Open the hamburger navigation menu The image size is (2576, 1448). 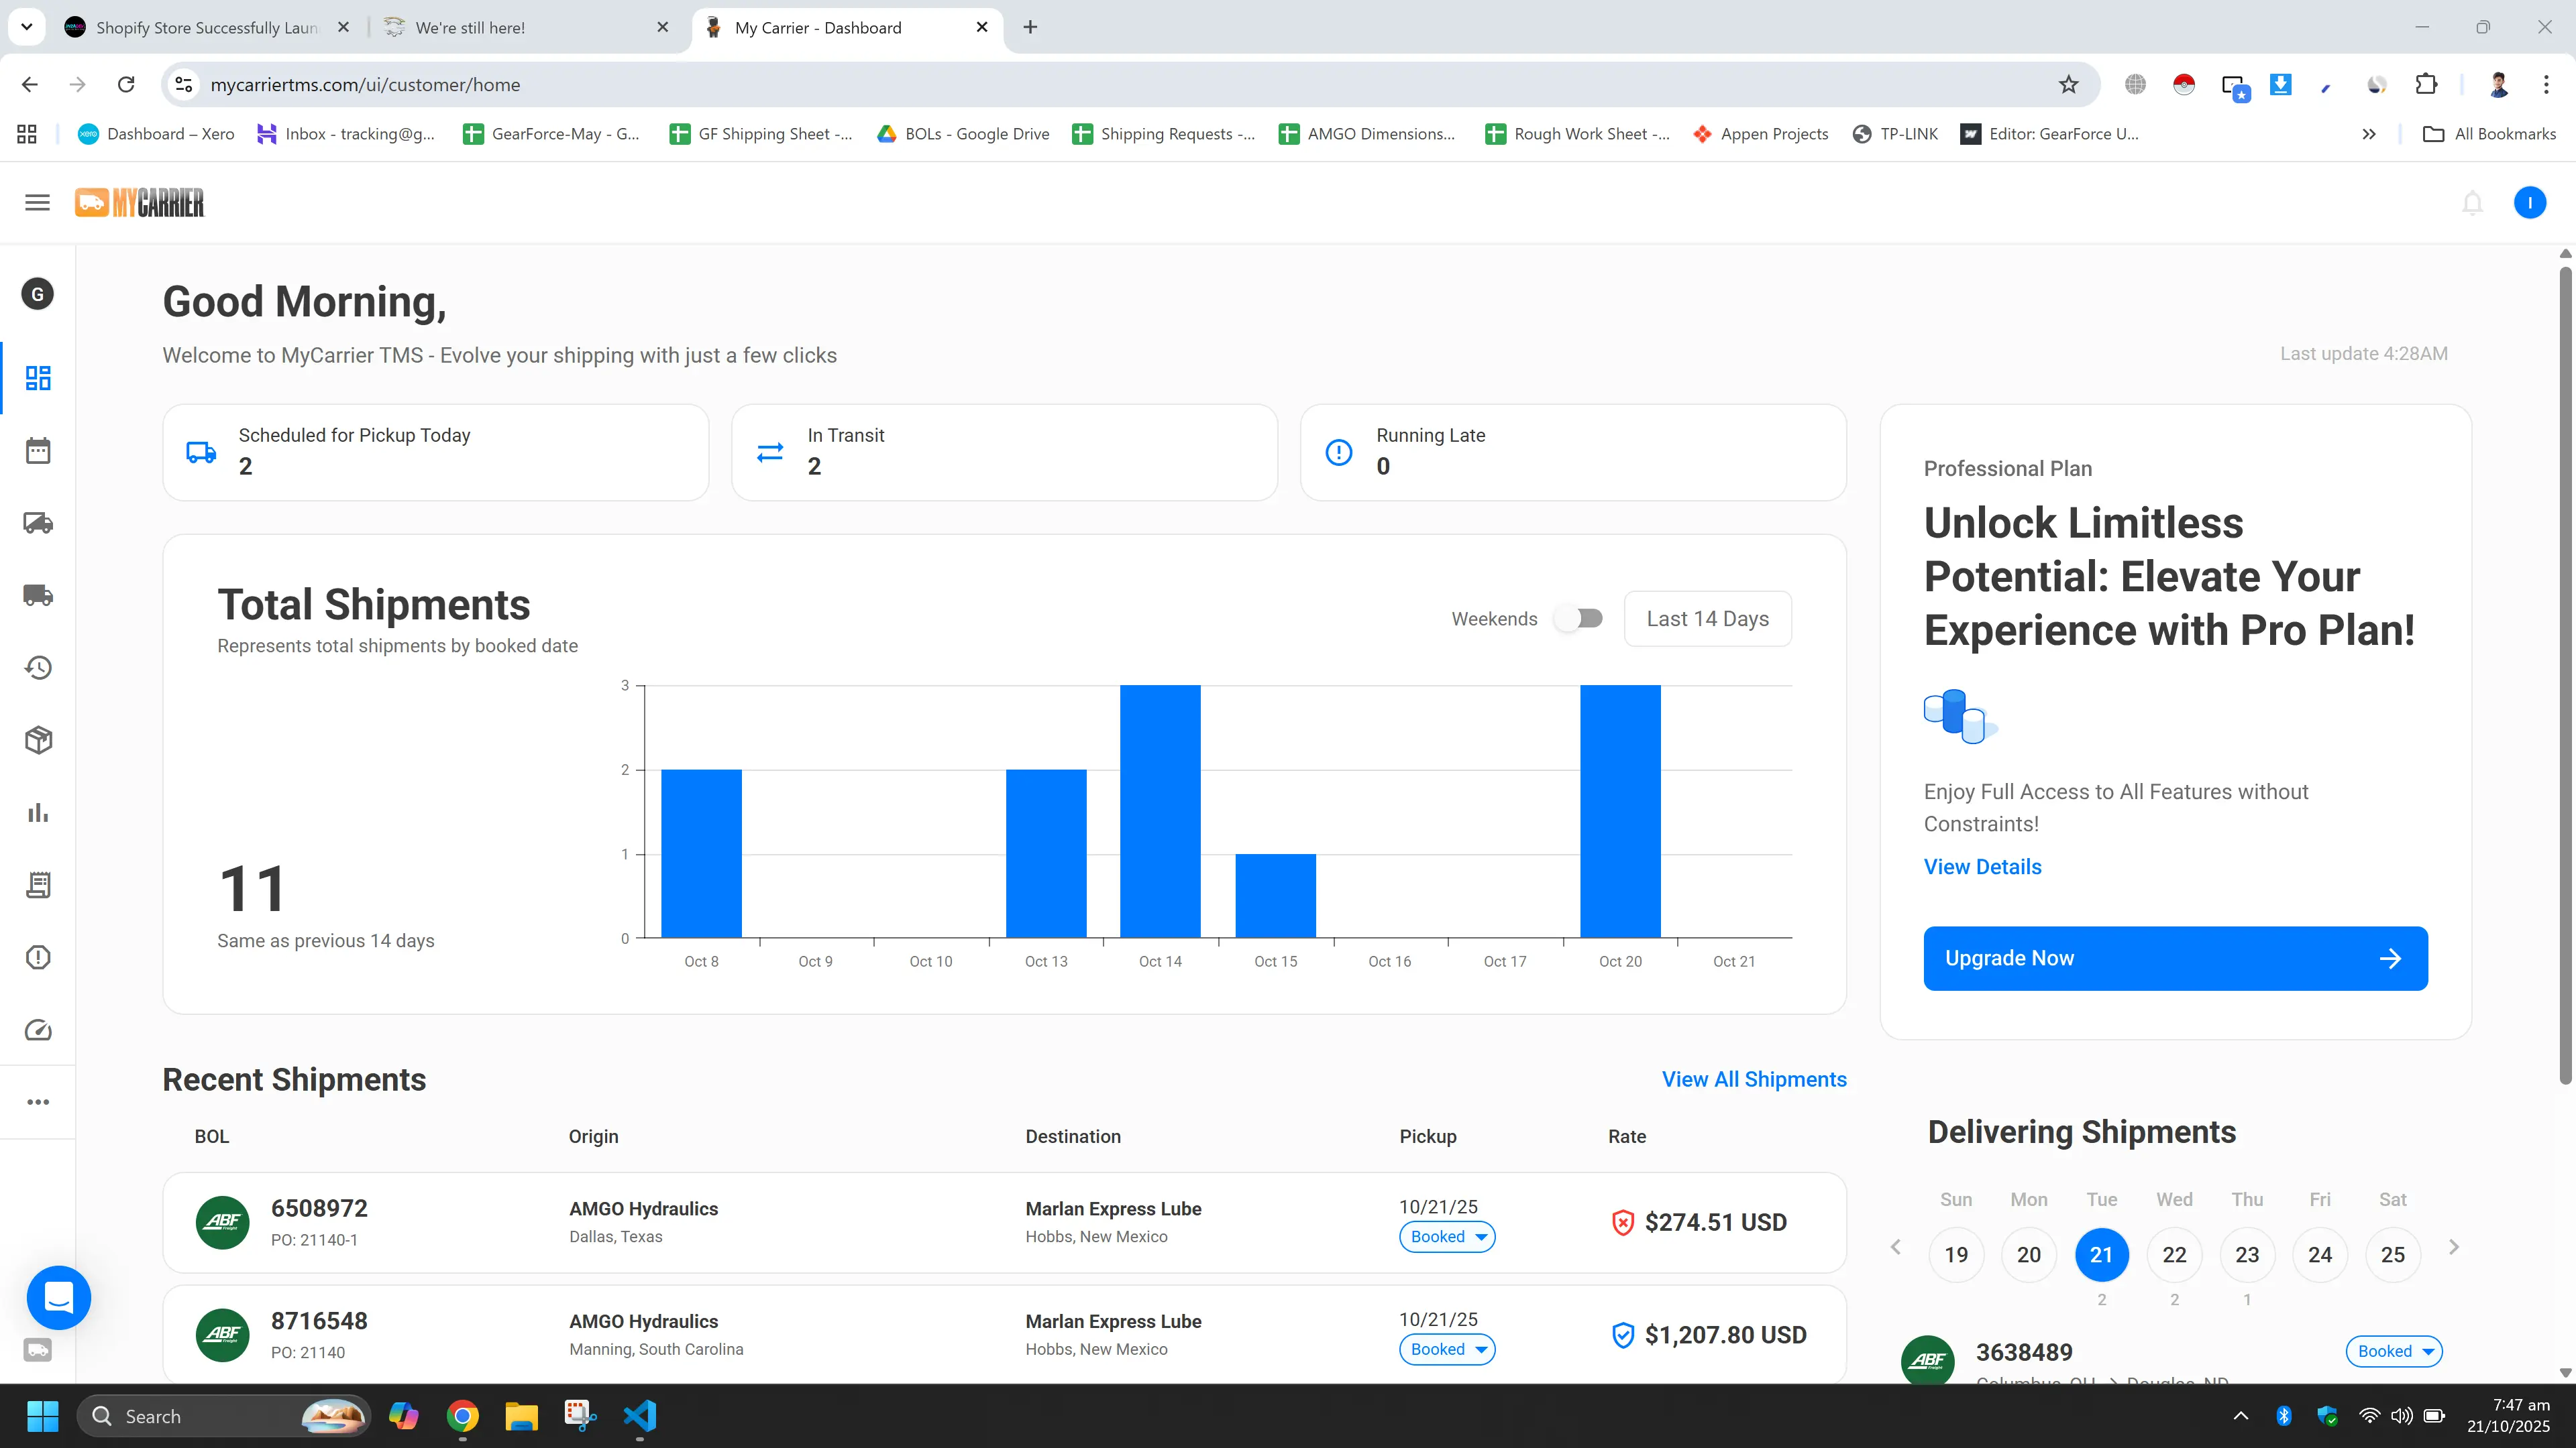[x=37, y=203]
